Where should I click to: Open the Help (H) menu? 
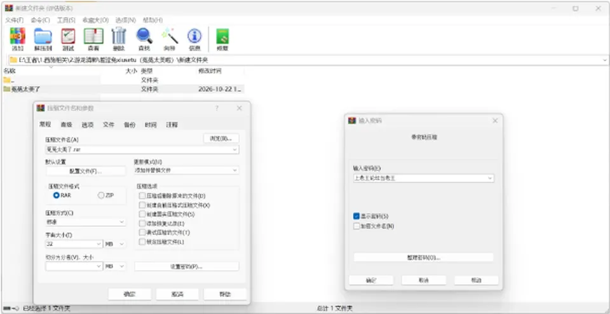152,20
